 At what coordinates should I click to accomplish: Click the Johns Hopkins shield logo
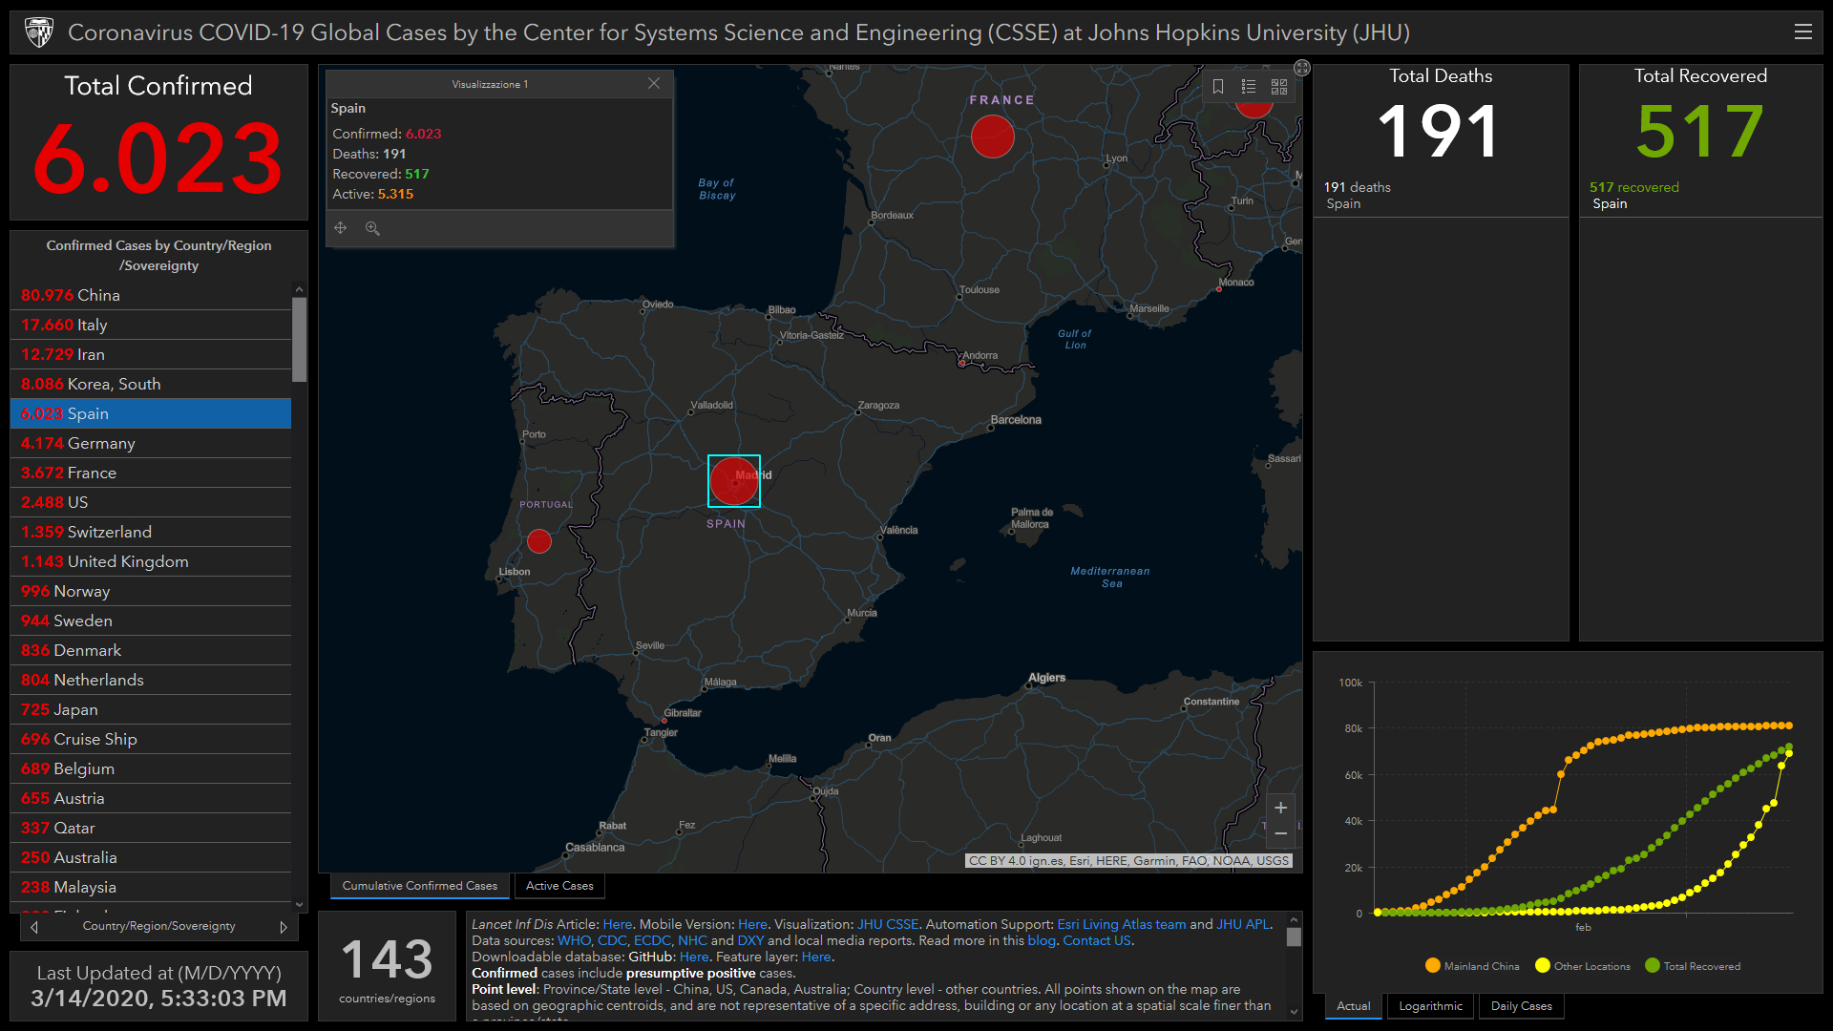(39, 32)
